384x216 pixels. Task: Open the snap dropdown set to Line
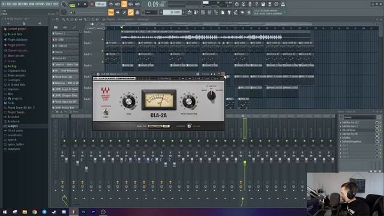coord(151,12)
